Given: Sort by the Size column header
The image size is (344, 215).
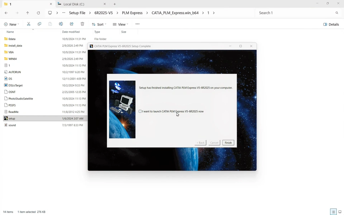Looking at the screenshot, I should [x=129, y=32].
